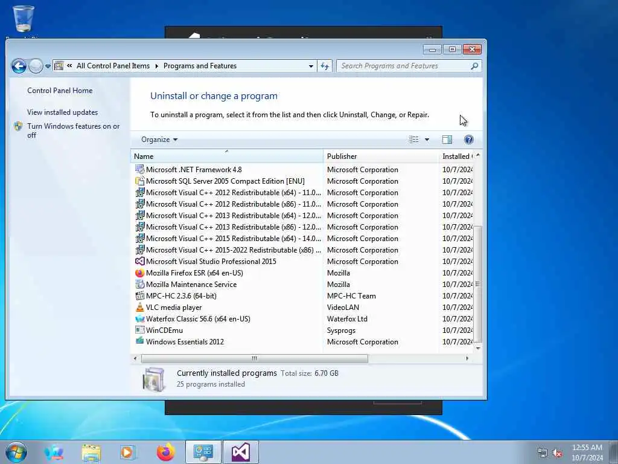This screenshot has height=464, width=618.
Task: Select Microsoft Visual Studio Professional 2015 name
Action: (211, 261)
